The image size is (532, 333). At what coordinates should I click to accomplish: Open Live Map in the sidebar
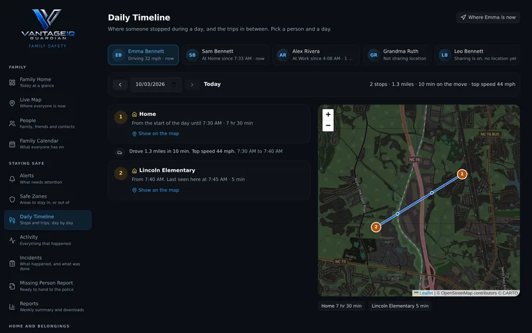point(48,103)
